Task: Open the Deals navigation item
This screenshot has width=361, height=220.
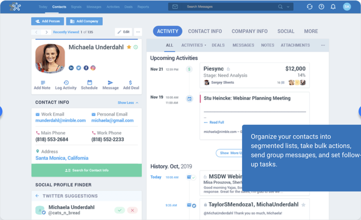Action: click(x=128, y=7)
